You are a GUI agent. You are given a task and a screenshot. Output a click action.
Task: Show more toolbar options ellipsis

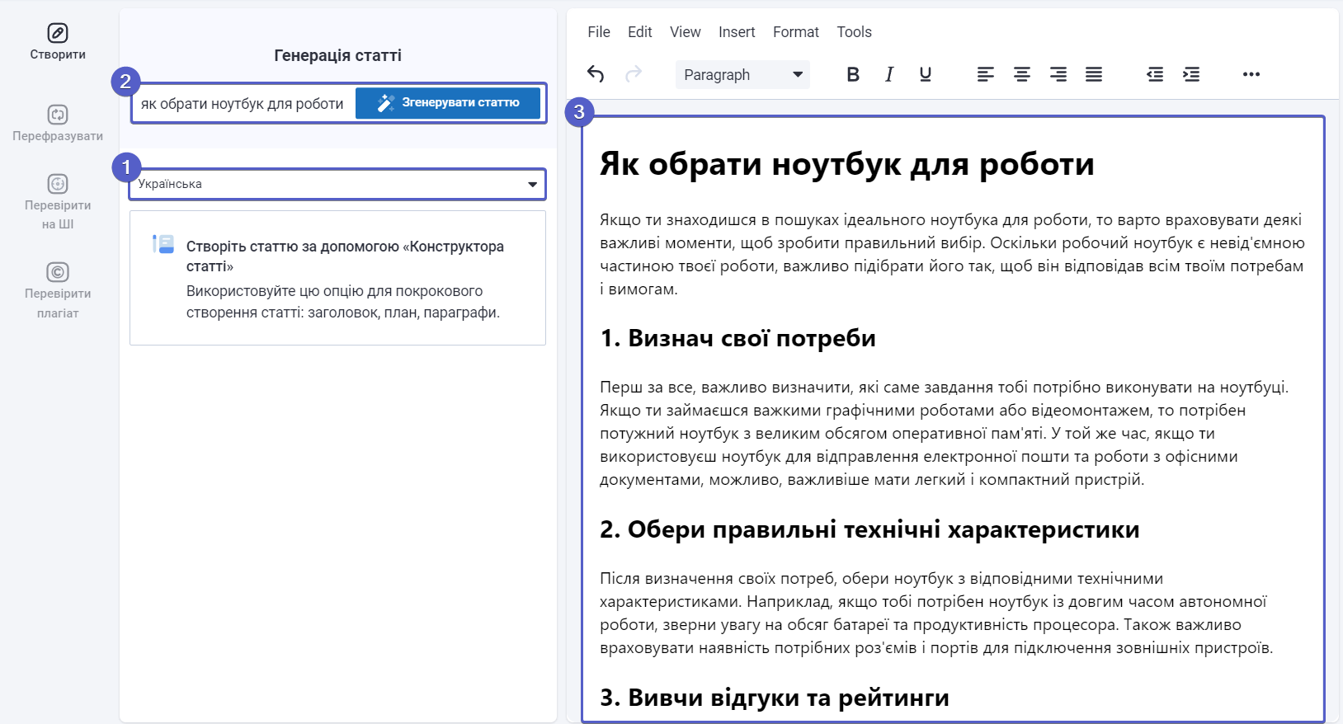tap(1251, 74)
